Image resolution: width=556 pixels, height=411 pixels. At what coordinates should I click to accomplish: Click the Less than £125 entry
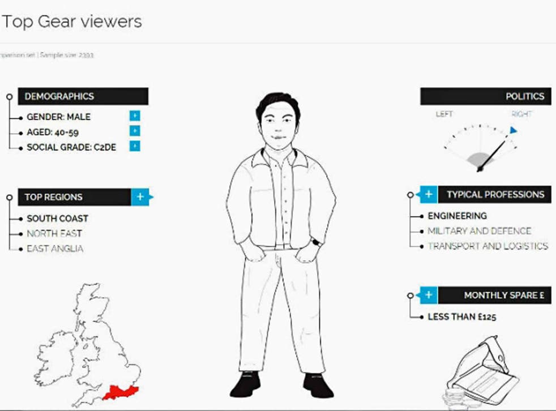pyautogui.click(x=461, y=316)
